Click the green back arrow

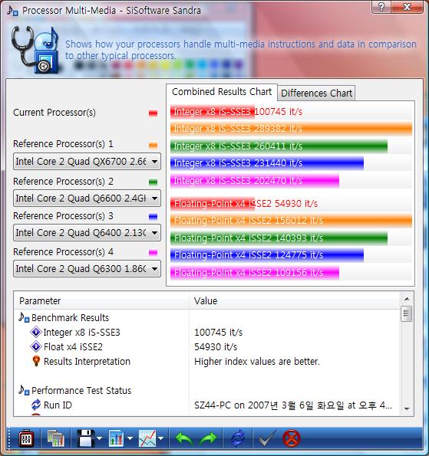(184, 438)
